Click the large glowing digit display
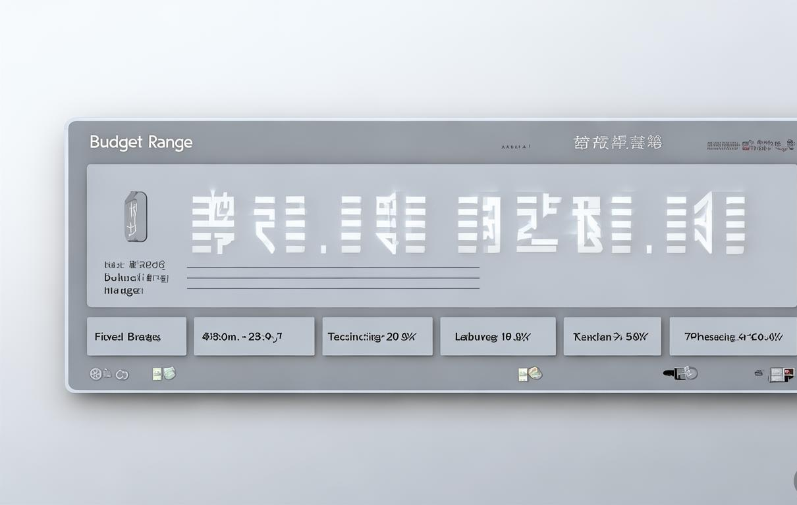797x505 pixels. [x=468, y=224]
